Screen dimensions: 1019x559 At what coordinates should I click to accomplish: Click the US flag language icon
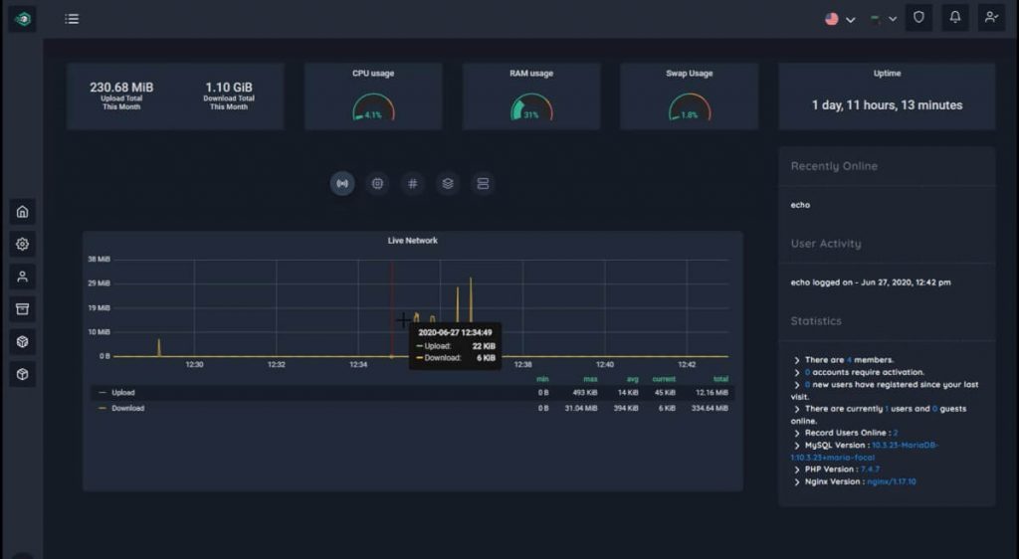point(831,19)
